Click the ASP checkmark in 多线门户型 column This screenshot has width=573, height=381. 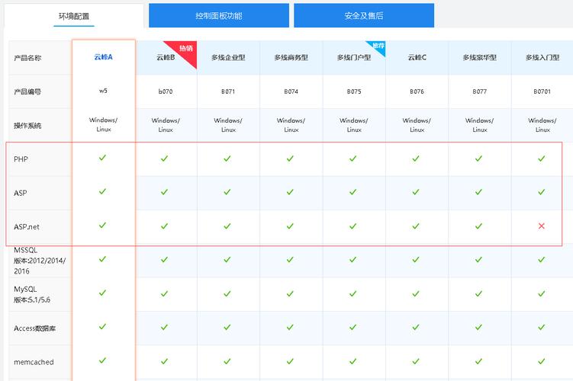[353, 192]
